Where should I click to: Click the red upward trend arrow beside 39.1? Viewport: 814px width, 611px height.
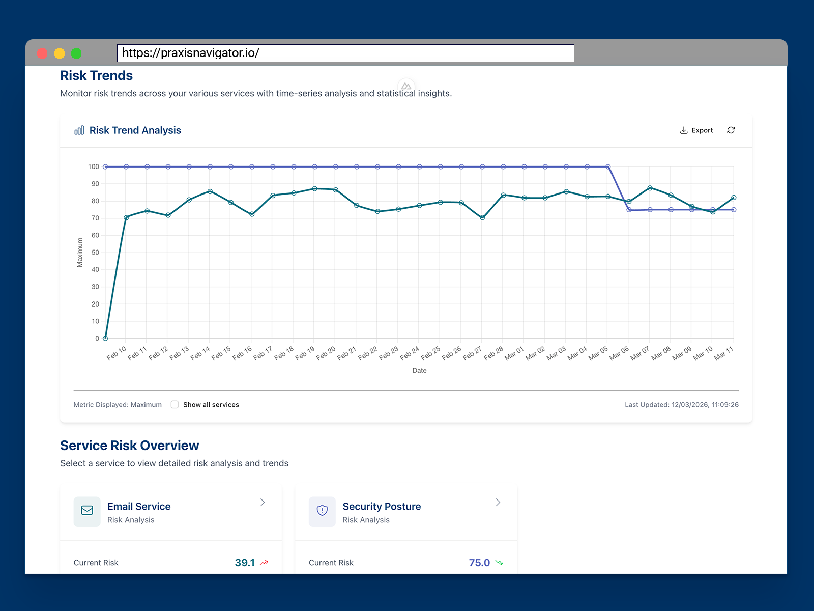264,563
